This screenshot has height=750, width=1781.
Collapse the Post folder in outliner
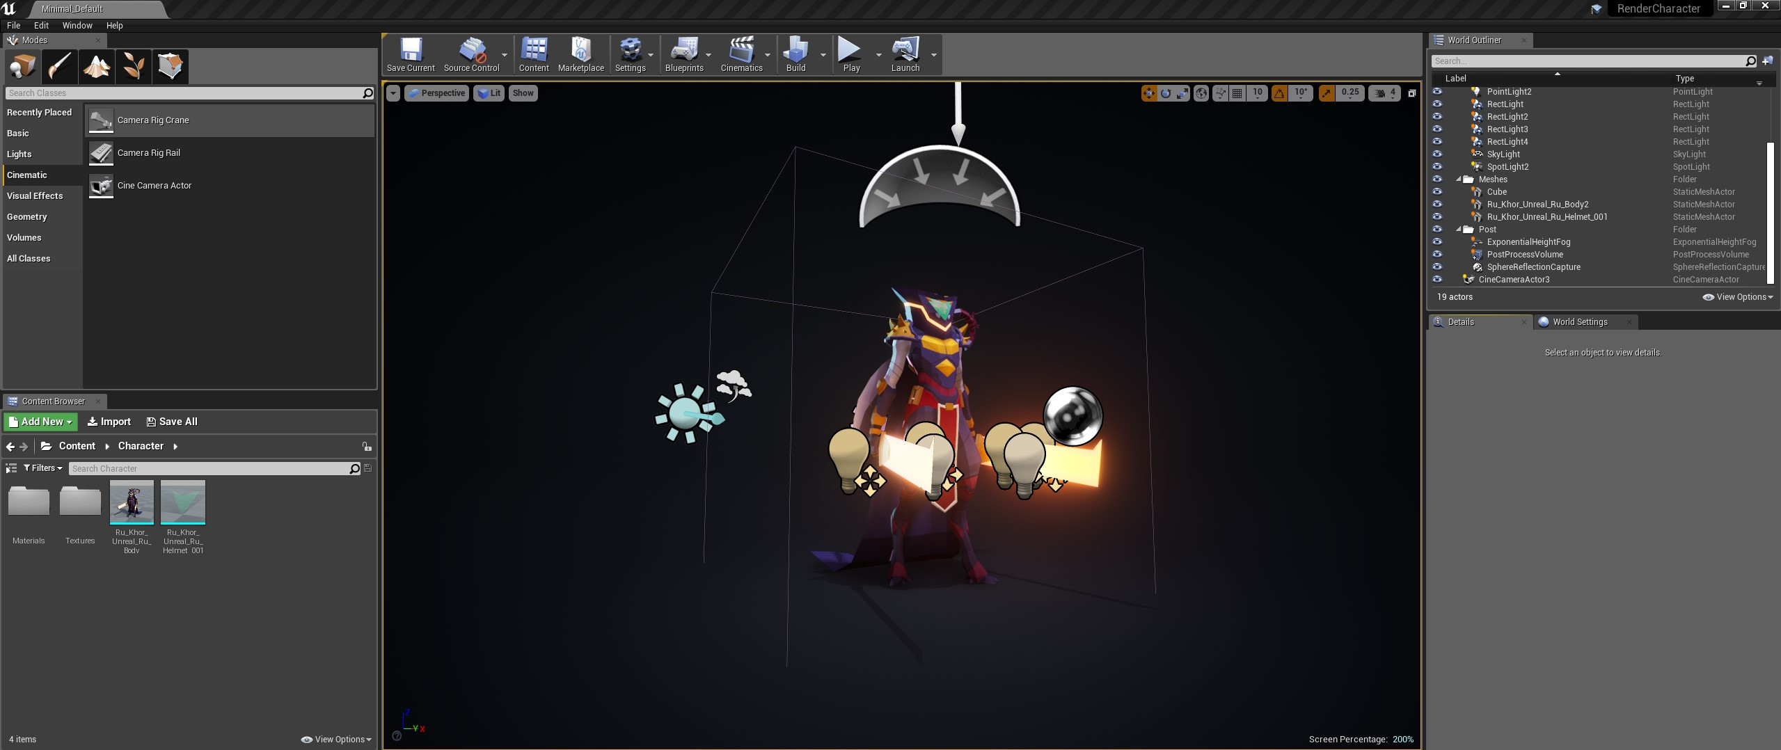tap(1459, 230)
